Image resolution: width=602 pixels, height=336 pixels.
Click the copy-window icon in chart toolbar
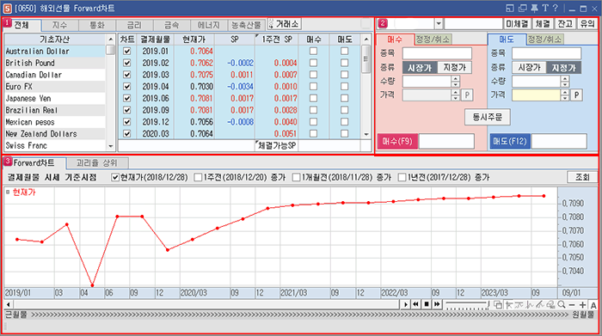(498, 304)
